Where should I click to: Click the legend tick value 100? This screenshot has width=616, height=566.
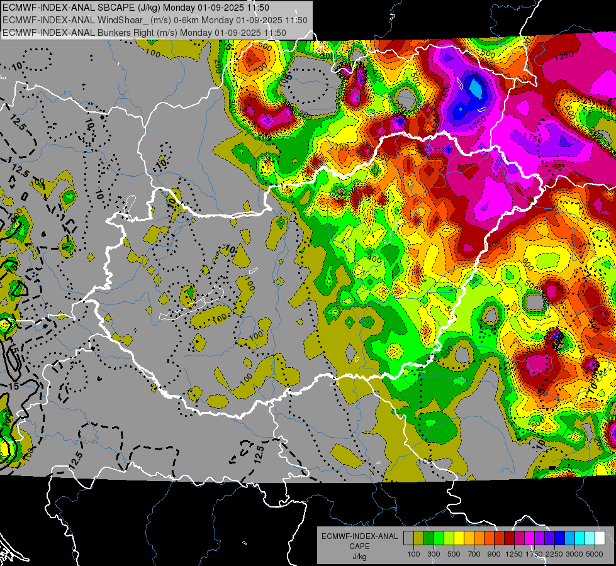point(413,554)
